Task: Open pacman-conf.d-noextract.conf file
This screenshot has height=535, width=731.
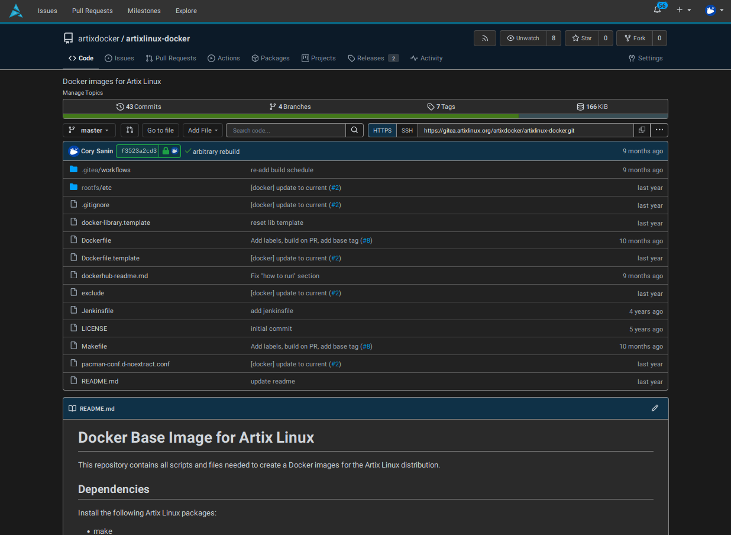Action: click(125, 364)
